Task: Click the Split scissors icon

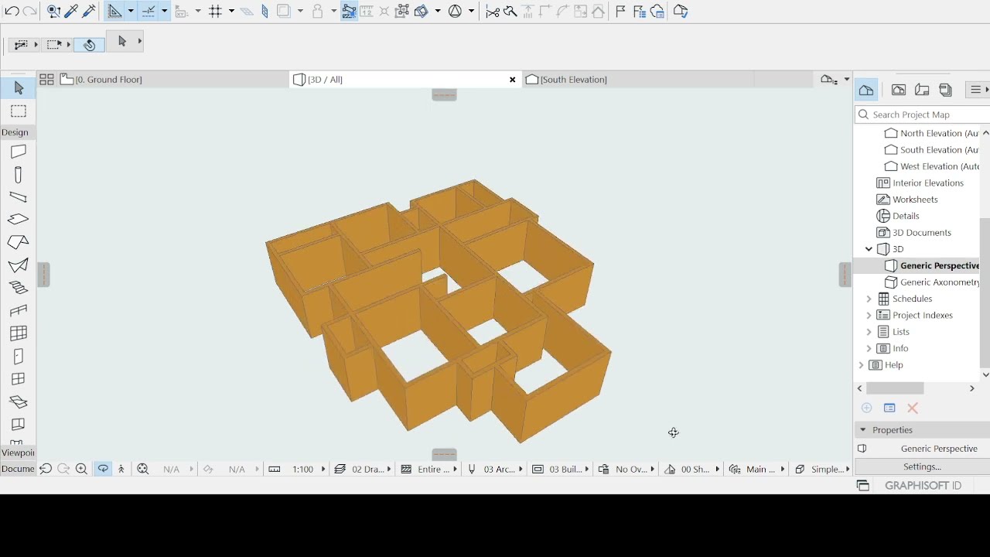Action: [492, 12]
